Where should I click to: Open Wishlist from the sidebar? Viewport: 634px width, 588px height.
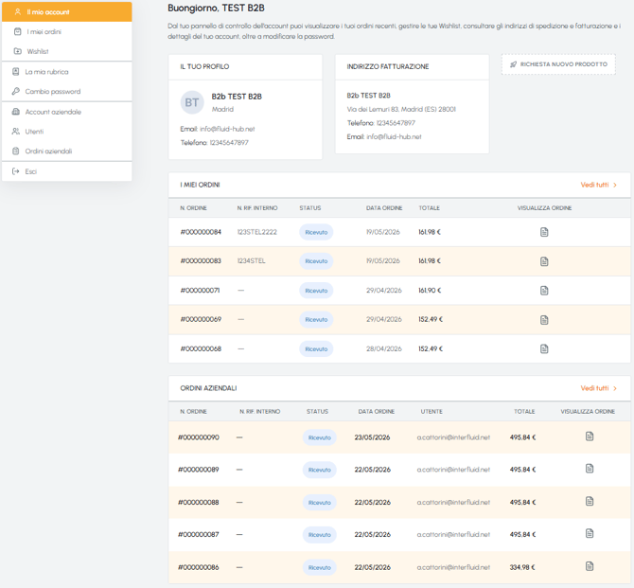coord(67,51)
